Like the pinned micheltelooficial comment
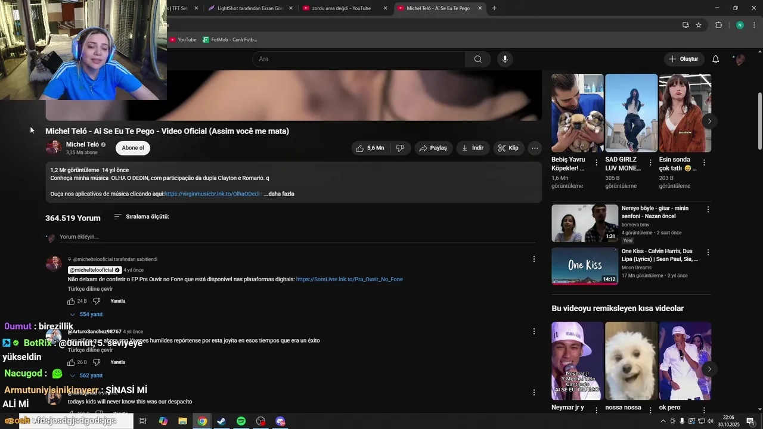Viewport: 763px width, 429px height. click(x=71, y=301)
